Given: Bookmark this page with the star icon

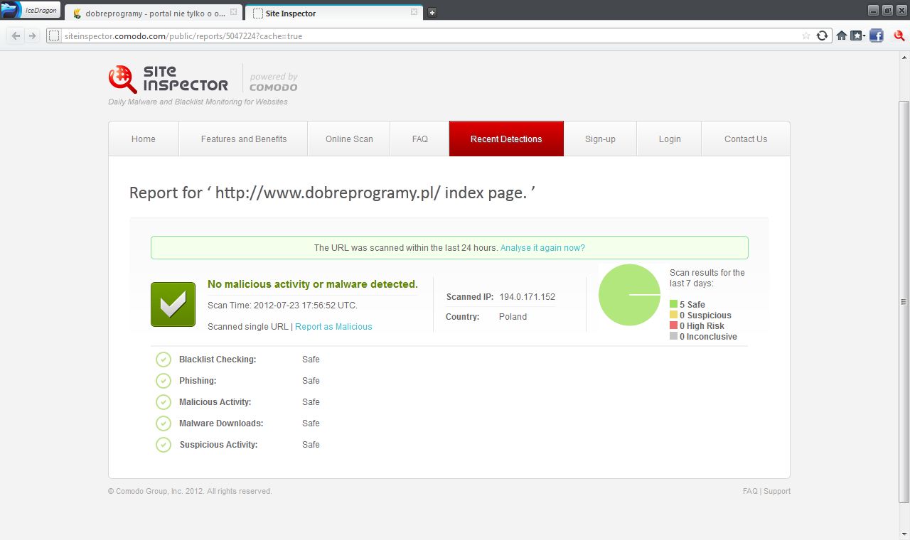Looking at the screenshot, I should click(805, 36).
